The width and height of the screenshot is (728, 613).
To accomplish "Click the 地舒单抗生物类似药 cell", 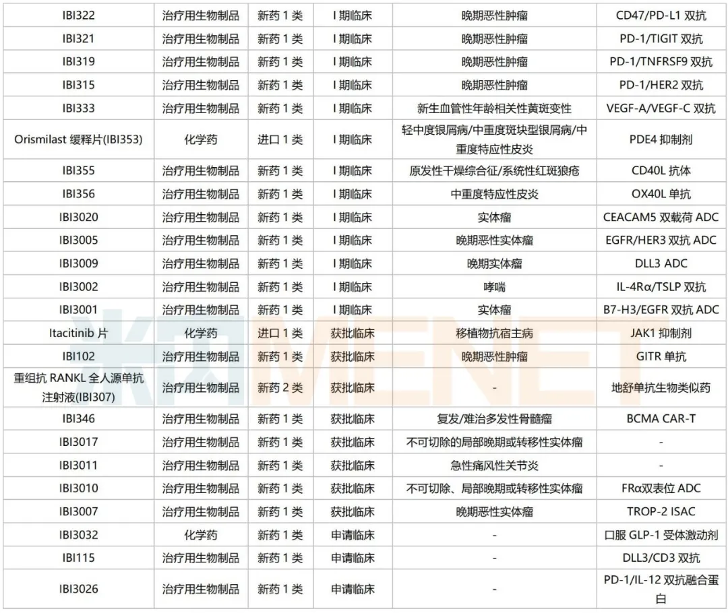I will (x=661, y=387).
